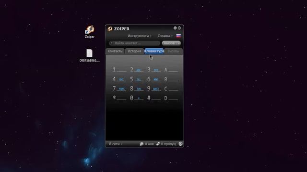Click the Вызов call dropdown button
This screenshot has width=307, height=172.
pyautogui.click(x=171, y=43)
